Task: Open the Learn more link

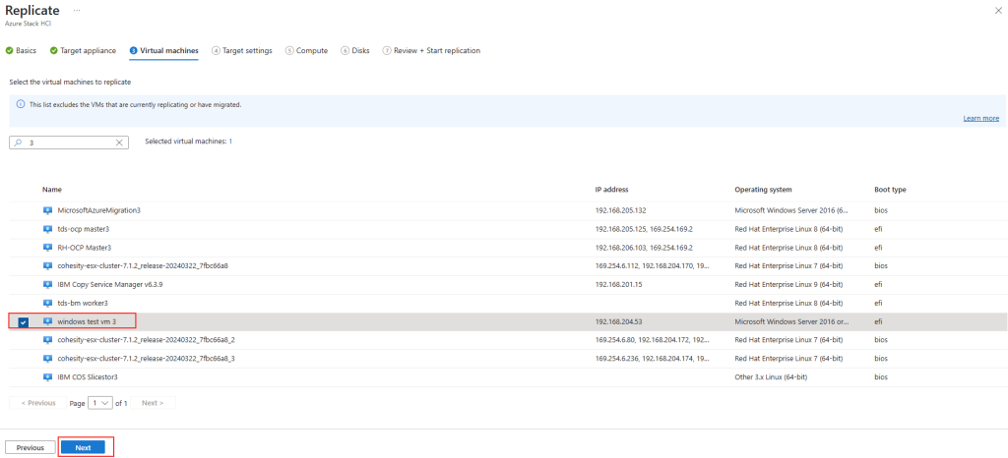Action: (981, 119)
